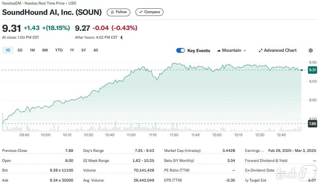Click the after-hours moon icon
320x185 pixels.
coord(122,37)
